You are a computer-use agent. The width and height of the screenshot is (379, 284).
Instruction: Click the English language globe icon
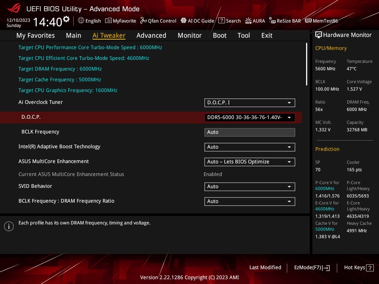click(x=81, y=21)
